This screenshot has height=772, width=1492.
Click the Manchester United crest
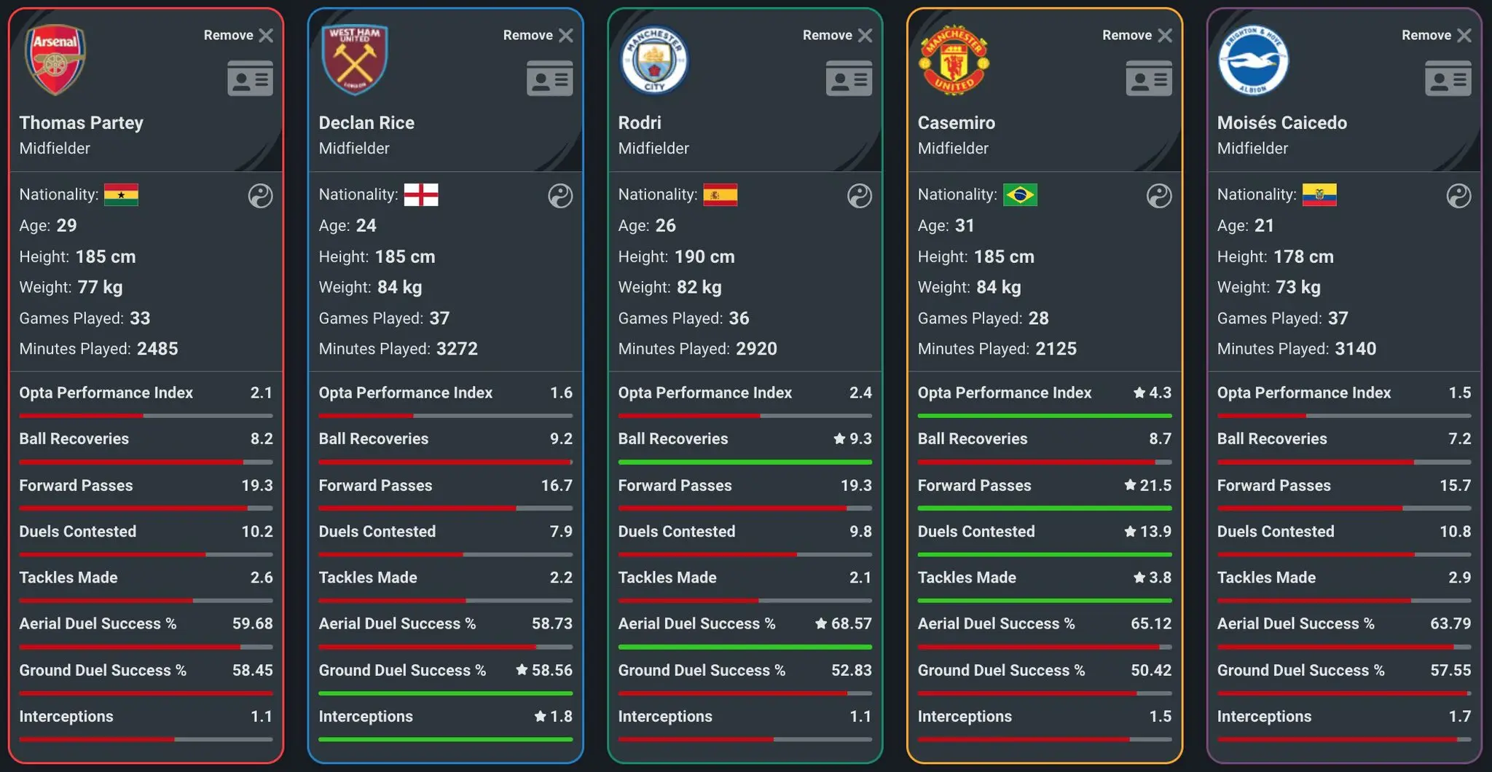coord(954,61)
